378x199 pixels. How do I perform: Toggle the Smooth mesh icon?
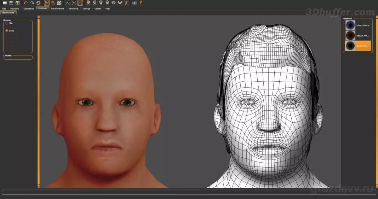point(47,3)
